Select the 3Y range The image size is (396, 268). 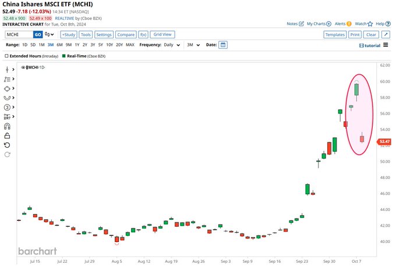pyautogui.click(x=93, y=45)
